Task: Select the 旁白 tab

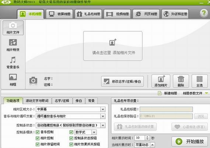Action: tap(79, 101)
